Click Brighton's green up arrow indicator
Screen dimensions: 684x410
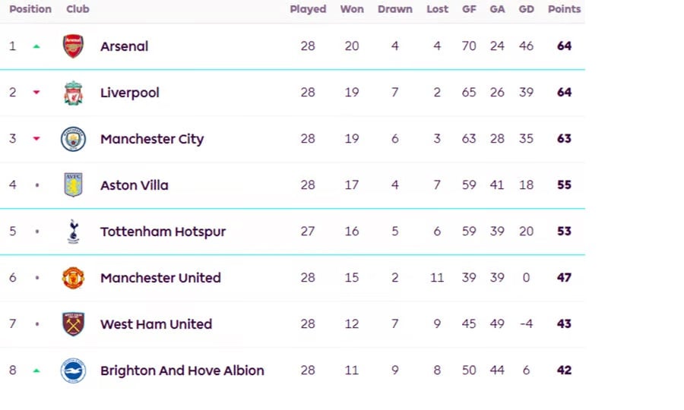click(36, 371)
